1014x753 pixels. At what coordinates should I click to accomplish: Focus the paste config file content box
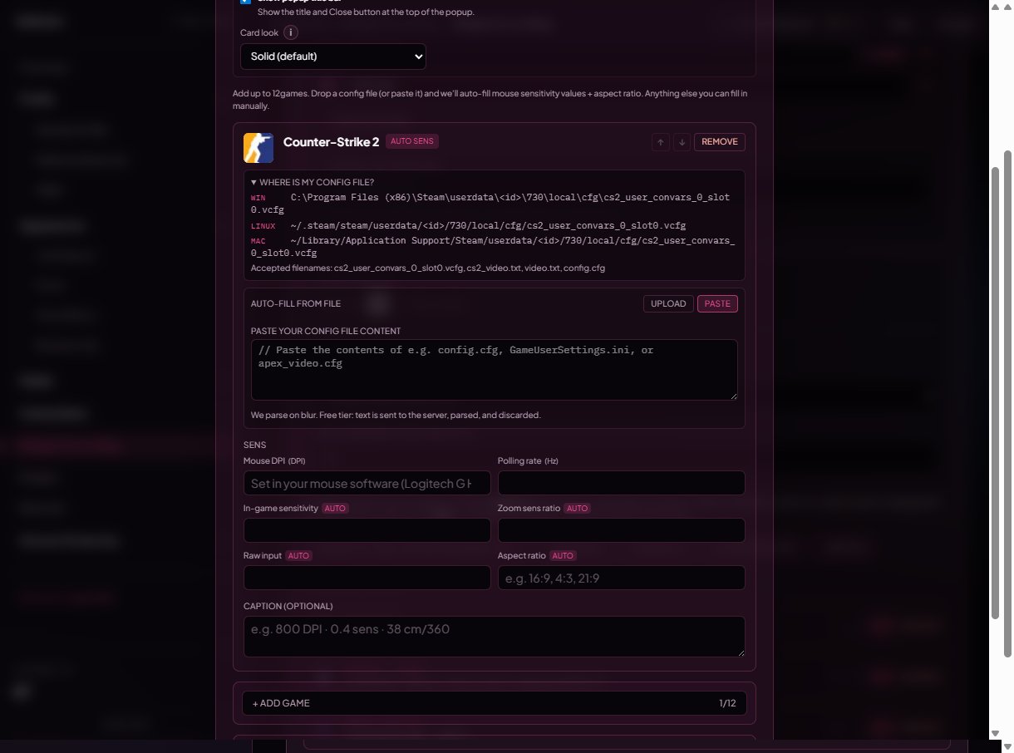[495, 370]
